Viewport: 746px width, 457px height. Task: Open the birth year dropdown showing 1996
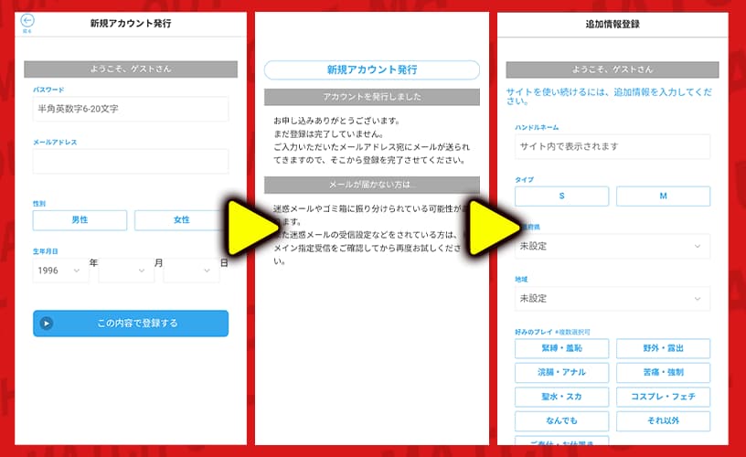tap(60, 271)
